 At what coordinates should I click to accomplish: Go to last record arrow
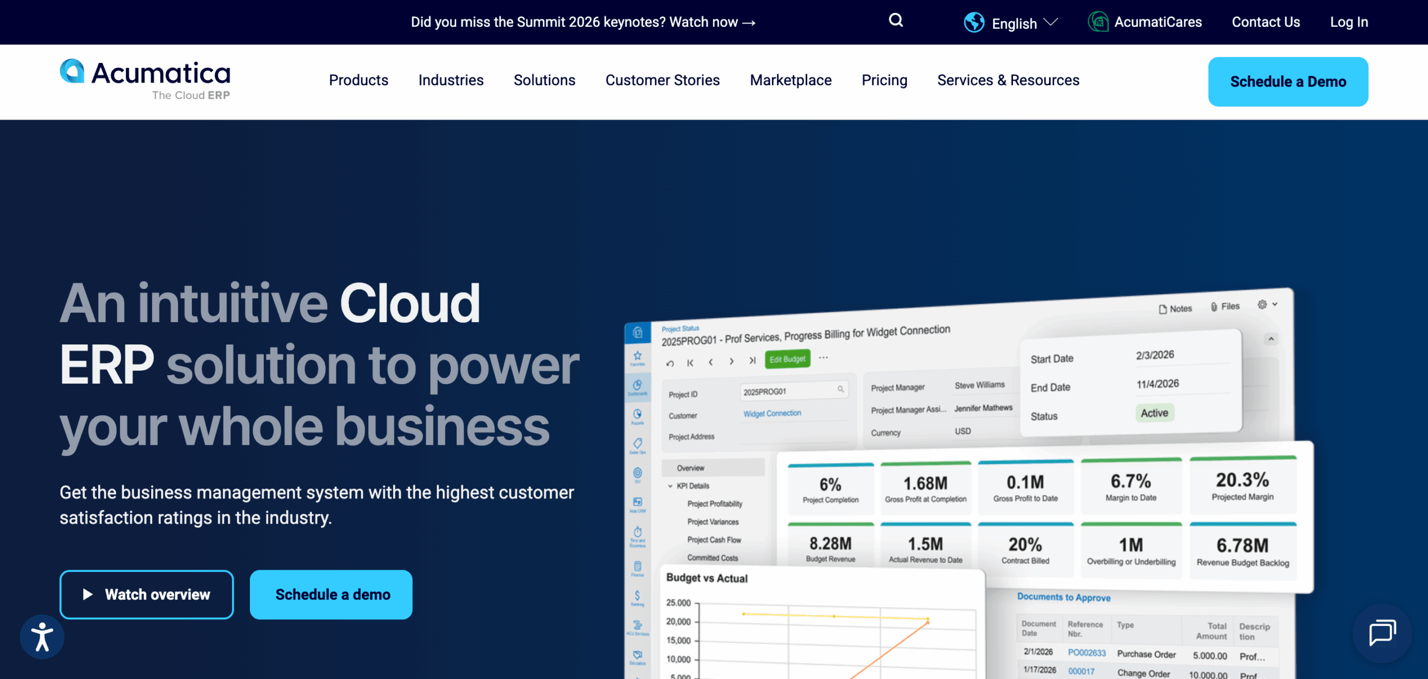tap(752, 361)
